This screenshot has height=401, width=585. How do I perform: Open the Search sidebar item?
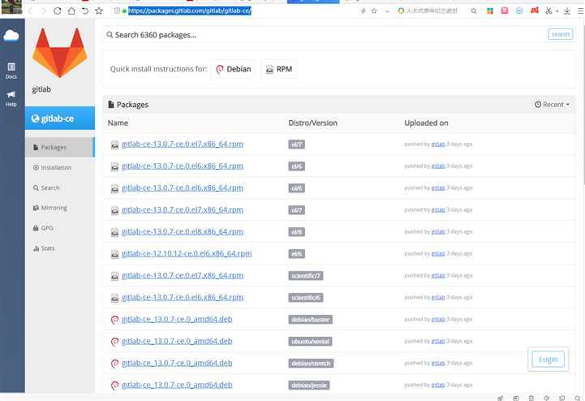46,188
